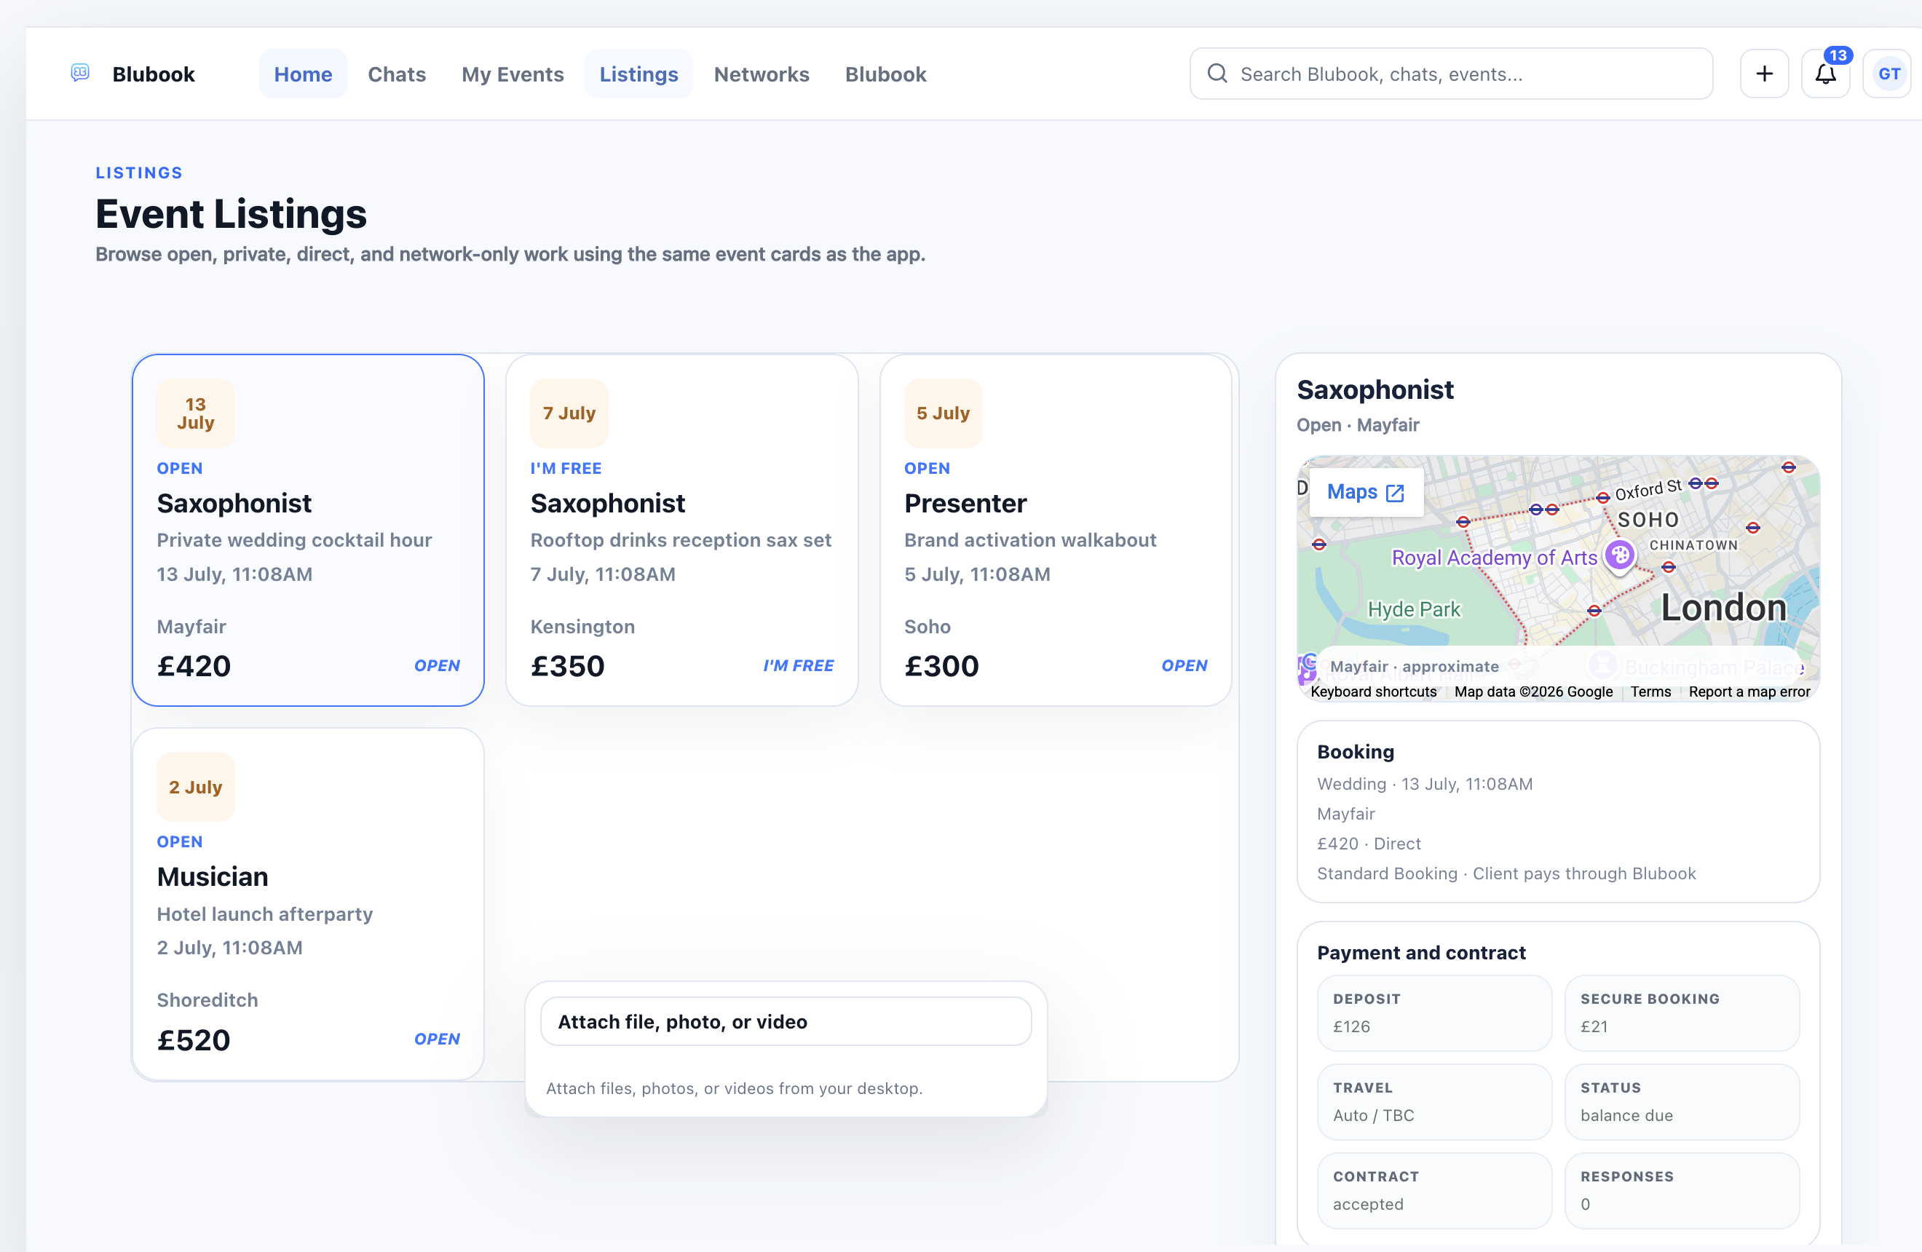
Task: Open the GT profile avatar
Action: coord(1888,74)
